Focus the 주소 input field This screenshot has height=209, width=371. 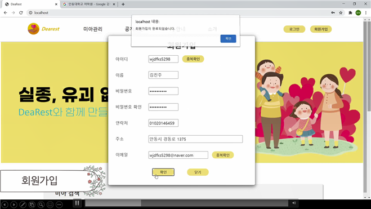tap(195, 139)
